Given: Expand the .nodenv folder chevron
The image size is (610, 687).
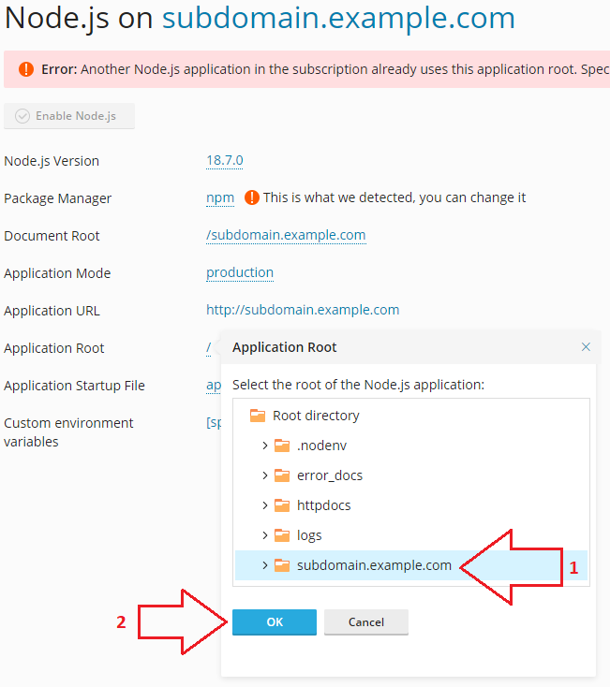Looking at the screenshot, I should click(x=265, y=446).
